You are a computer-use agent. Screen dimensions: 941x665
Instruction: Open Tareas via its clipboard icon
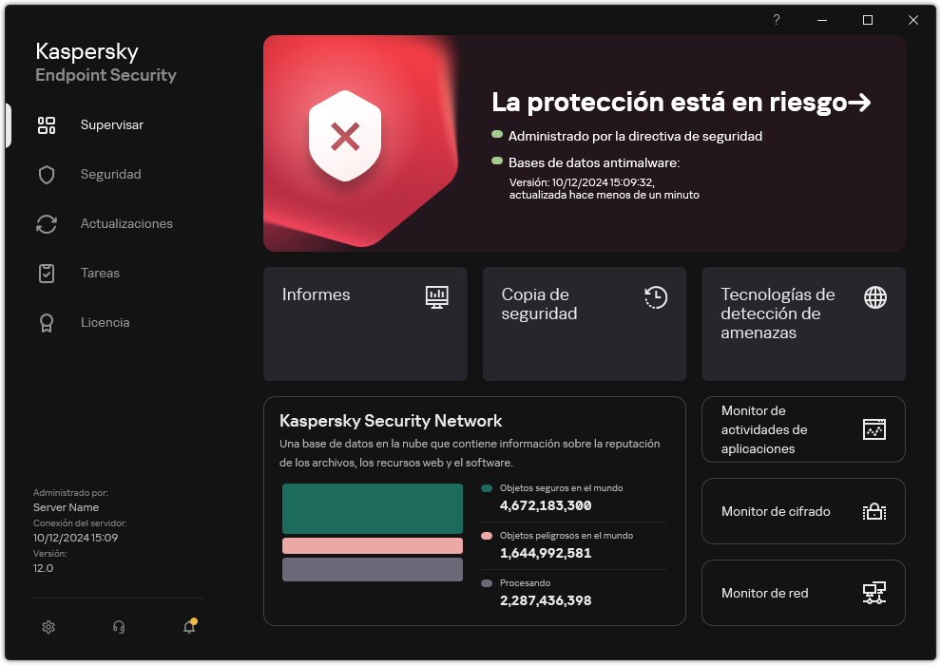(x=46, y=273)
